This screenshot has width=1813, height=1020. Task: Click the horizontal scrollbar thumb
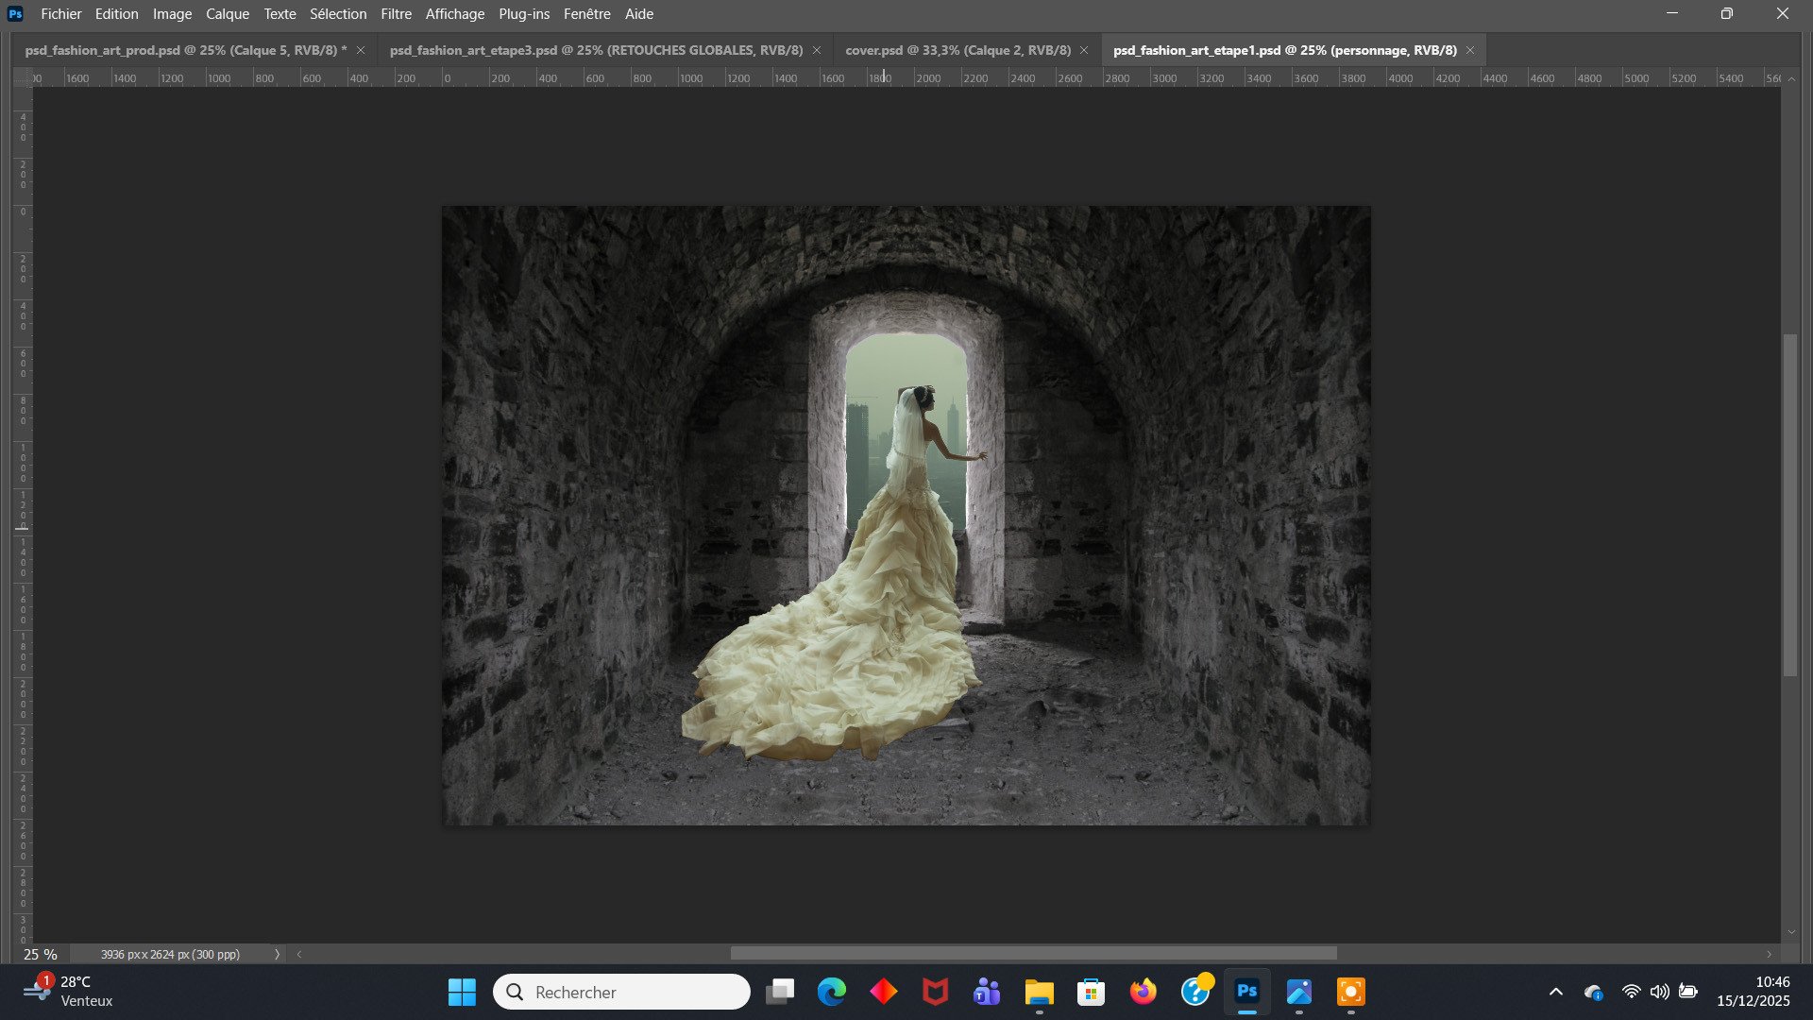point(1033,954)
